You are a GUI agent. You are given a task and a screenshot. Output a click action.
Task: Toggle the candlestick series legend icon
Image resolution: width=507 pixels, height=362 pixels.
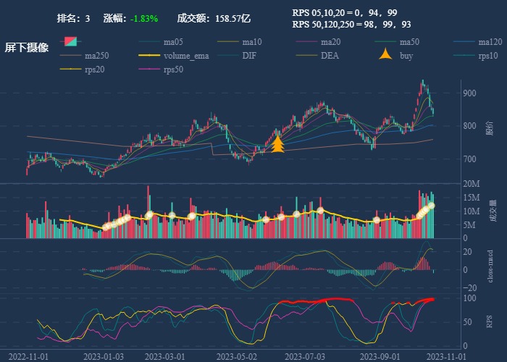[70, 41]
